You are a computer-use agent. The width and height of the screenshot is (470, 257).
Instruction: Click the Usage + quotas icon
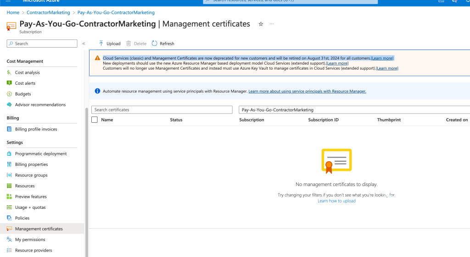[x=9, y=208]
